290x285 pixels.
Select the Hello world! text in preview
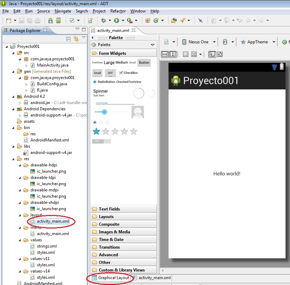click(227, 174)
